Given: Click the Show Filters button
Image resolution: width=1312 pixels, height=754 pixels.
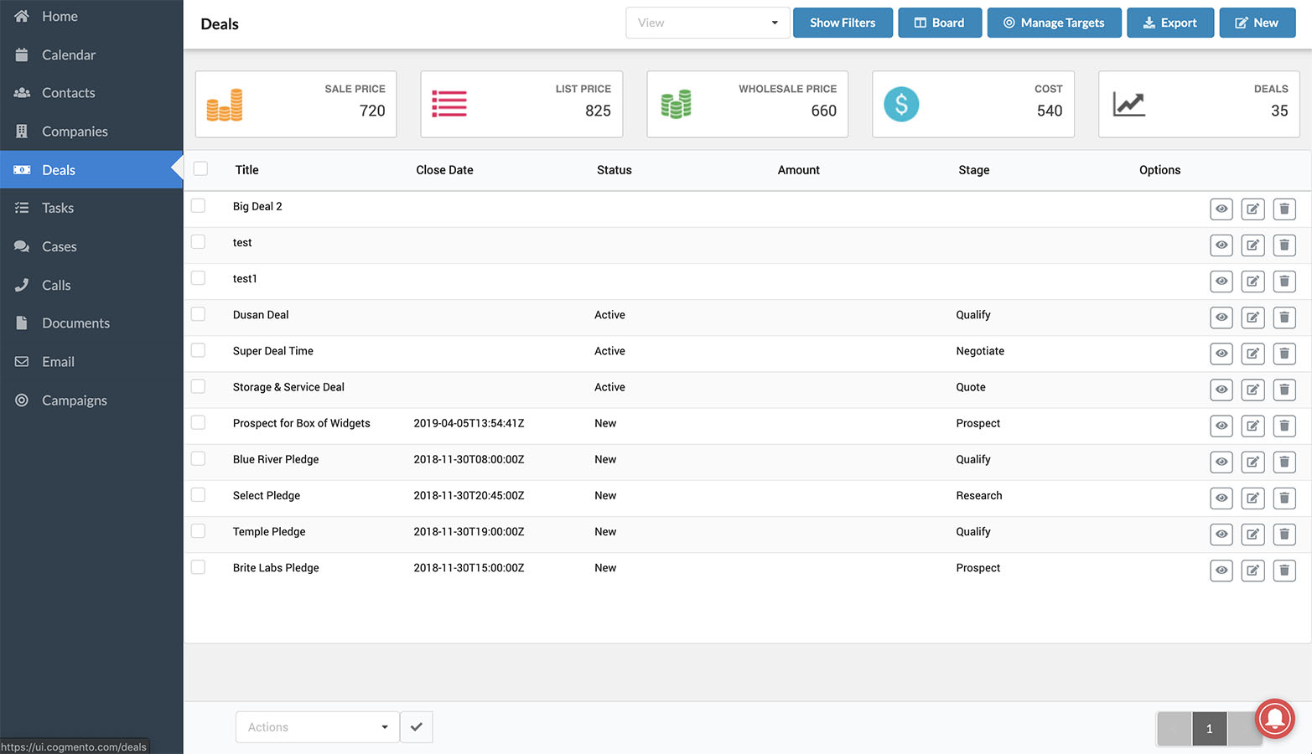Looking at the screenshot, I should tap(842, 23).
